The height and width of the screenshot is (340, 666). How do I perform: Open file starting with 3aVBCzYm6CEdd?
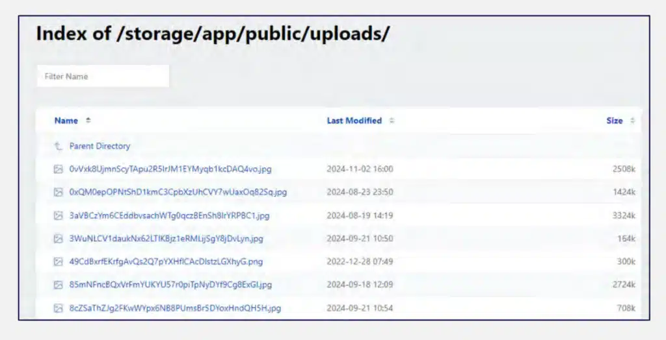(170, 215)
